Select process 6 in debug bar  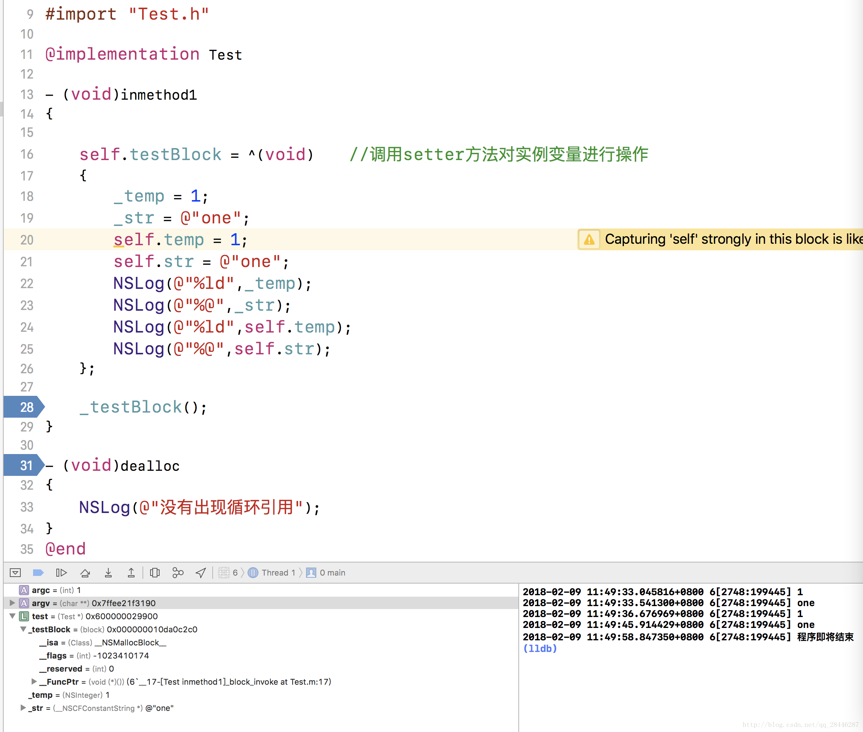228,573
